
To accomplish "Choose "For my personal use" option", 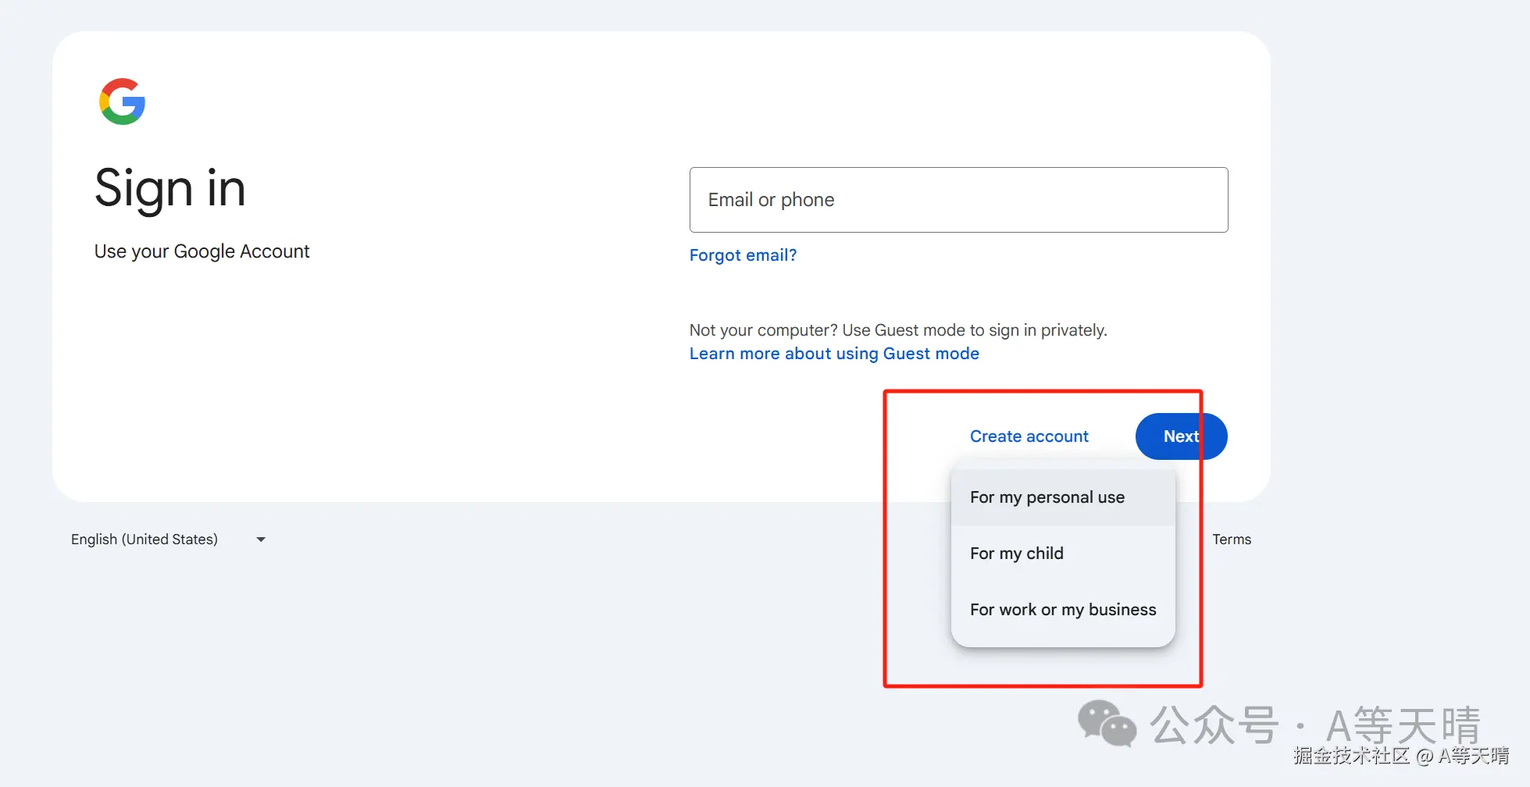I will point(1047,497).
